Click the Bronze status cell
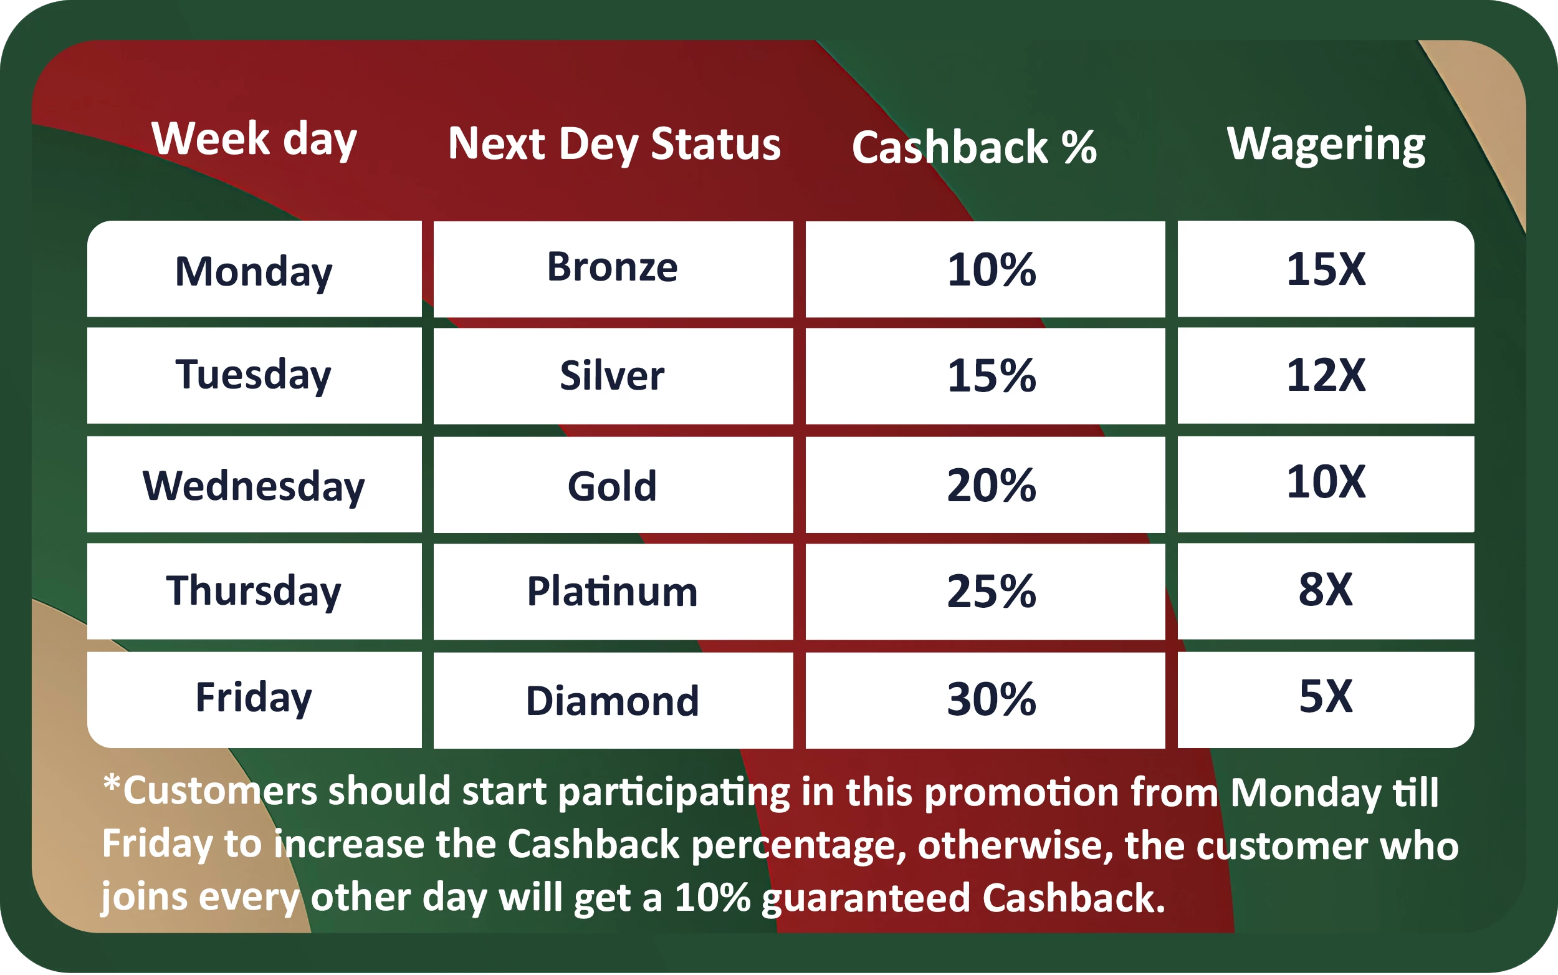This screenshot has width=1558, height=975. point(613,267)
